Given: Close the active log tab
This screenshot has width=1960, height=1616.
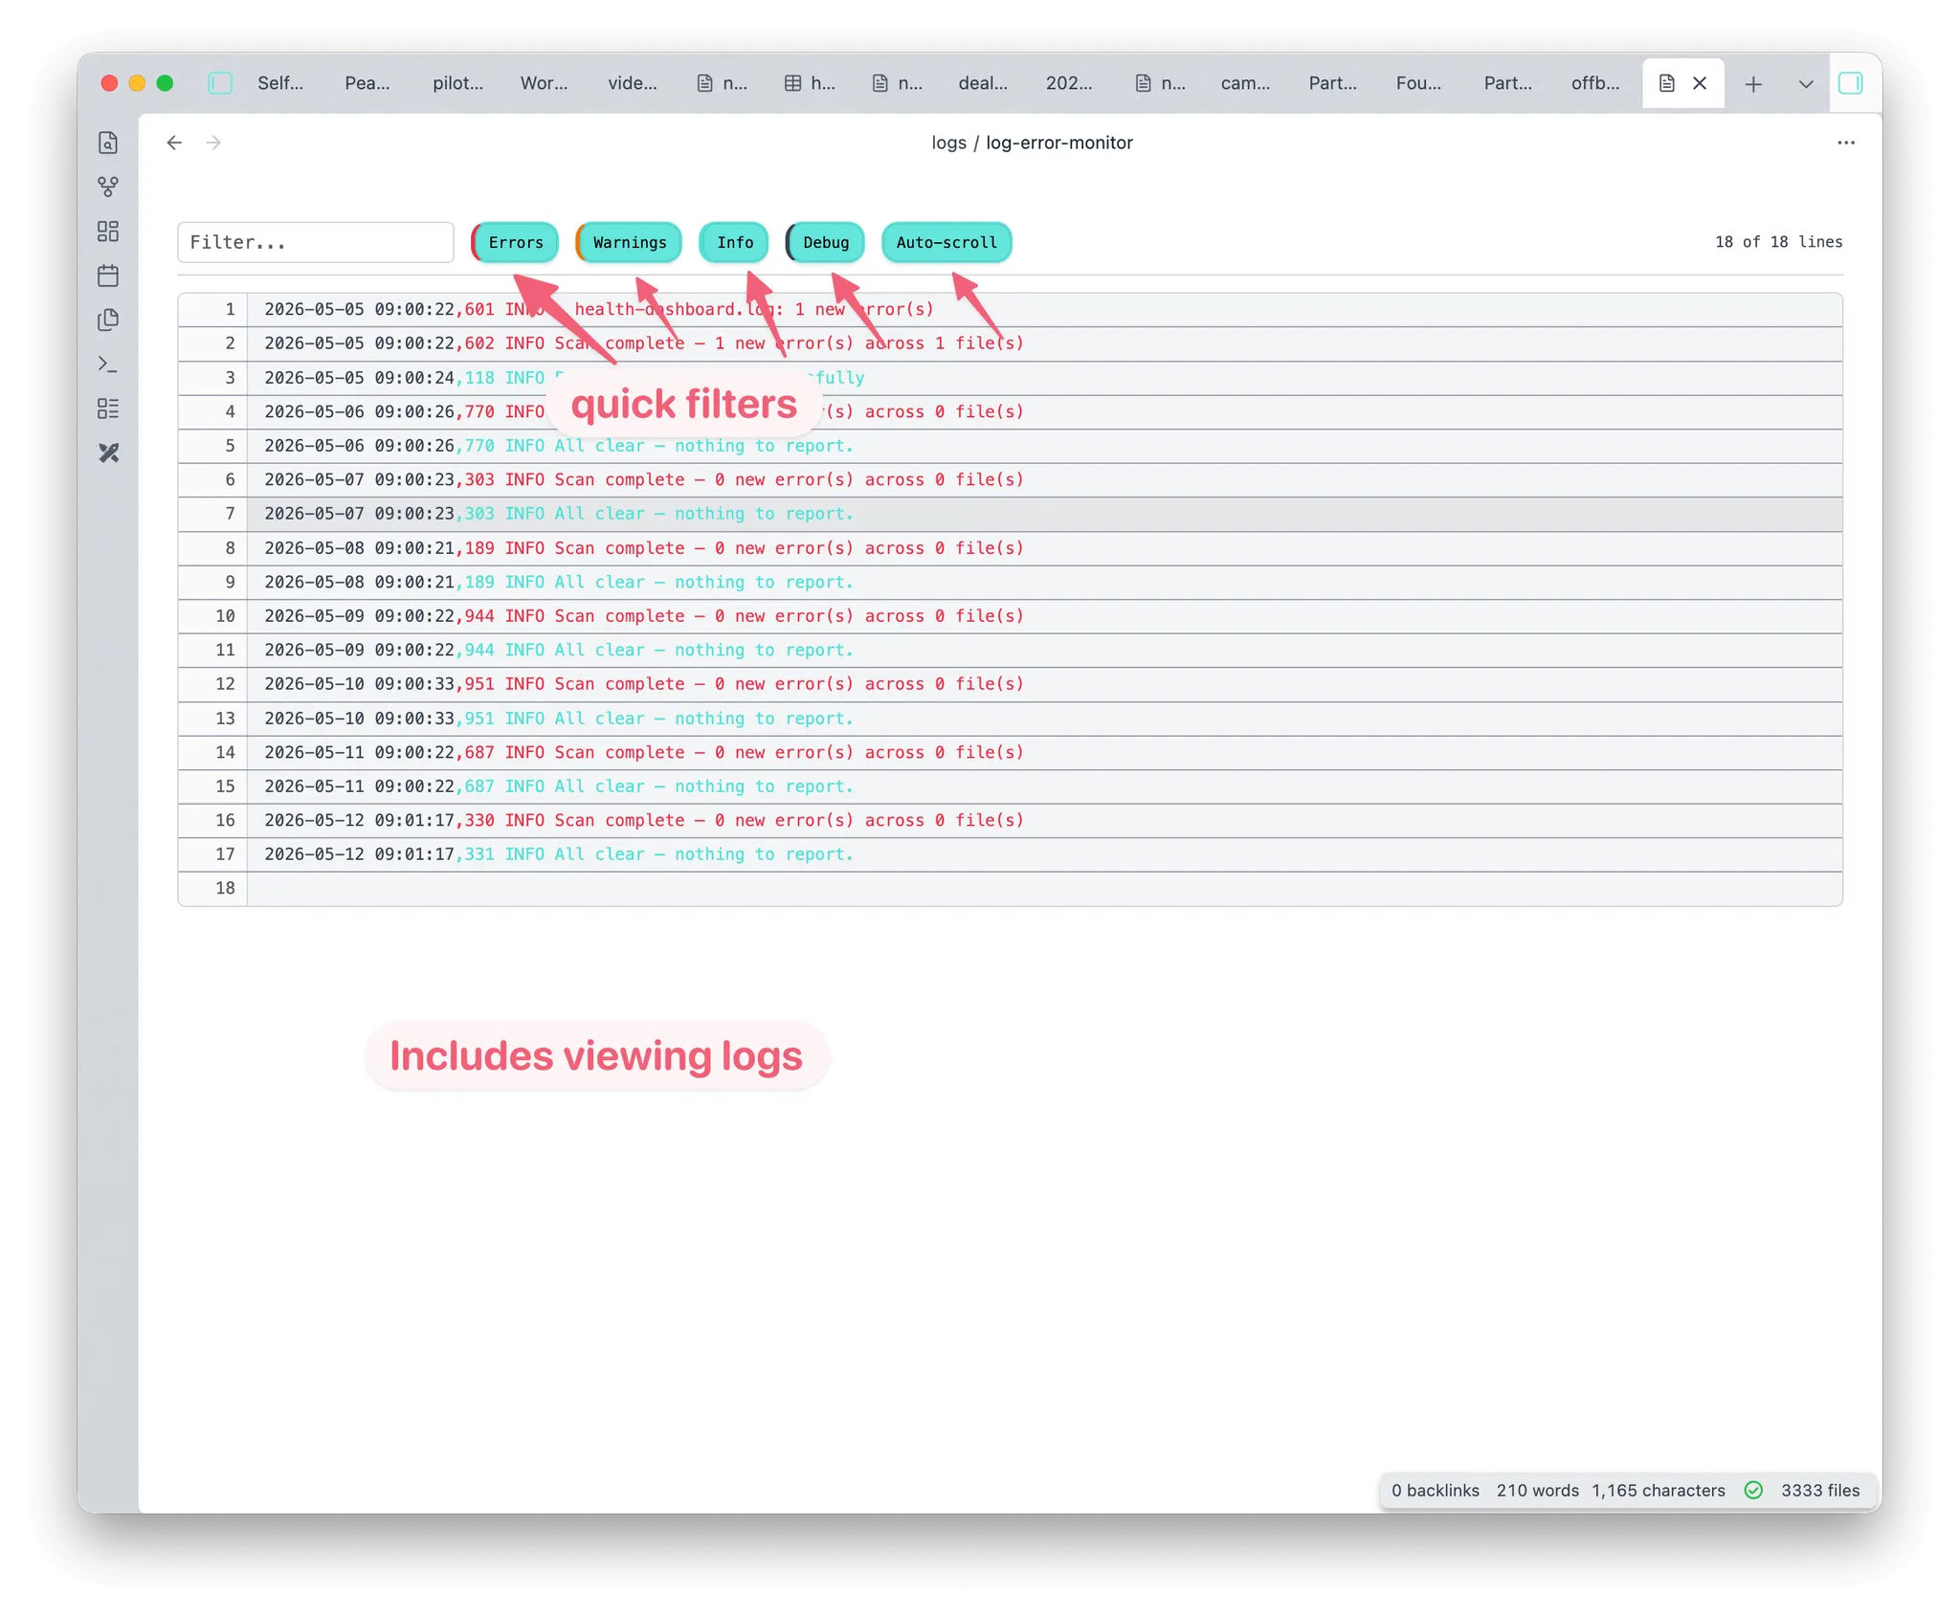Looking at the screenshot, I should (1700, 83).
